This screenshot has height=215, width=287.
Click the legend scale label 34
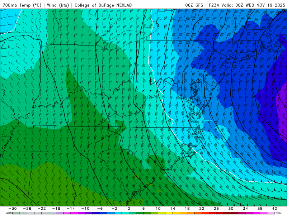point(245,209)
